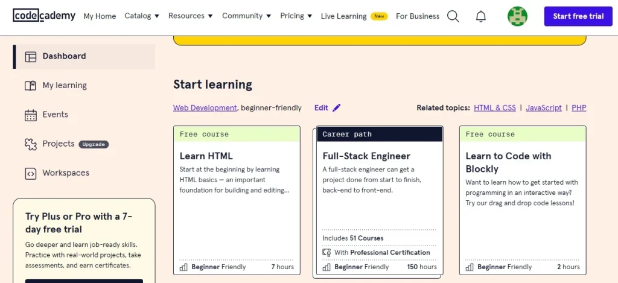The height and width of the screenshot is (283, 618).
Task: Click difficulty bars icon on Full-Stack Engineer card
Action: coord(327,267)
